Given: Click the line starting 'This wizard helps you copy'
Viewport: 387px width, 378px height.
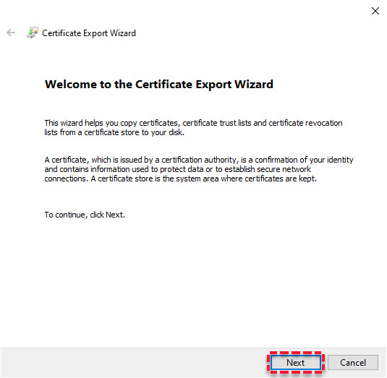Looking at the screenshot, I should pos(194,123).
